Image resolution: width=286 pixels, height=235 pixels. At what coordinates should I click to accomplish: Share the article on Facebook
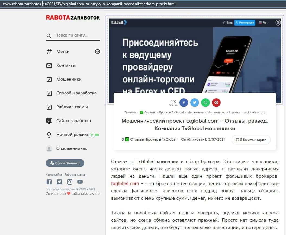(184, 103)
